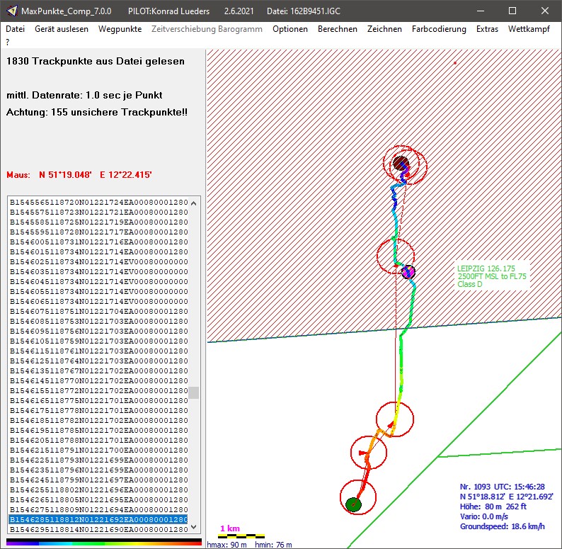Viewport: 562px width, 549px height.
Task: Open the Wegpunkte menu
Action: 120,29
